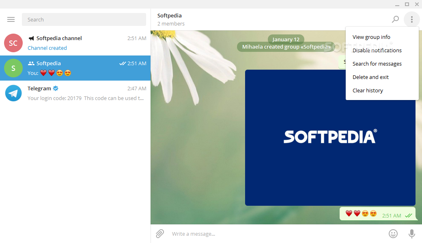Open the emoji picker smiley icon
Screen dimensions: 422x243
(x=393, y=234)
